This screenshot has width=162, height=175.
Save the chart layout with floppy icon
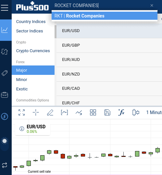[107, 112]
